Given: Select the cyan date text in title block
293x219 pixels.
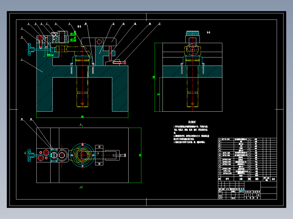Looking at the screenshot, I should (x=241, y=191).
